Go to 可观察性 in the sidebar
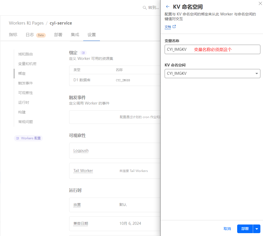 [25, 93]
